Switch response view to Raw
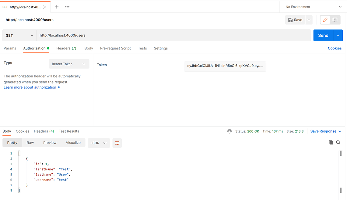The height and width of the screenshot is (200, 347). tap(30, 142)
